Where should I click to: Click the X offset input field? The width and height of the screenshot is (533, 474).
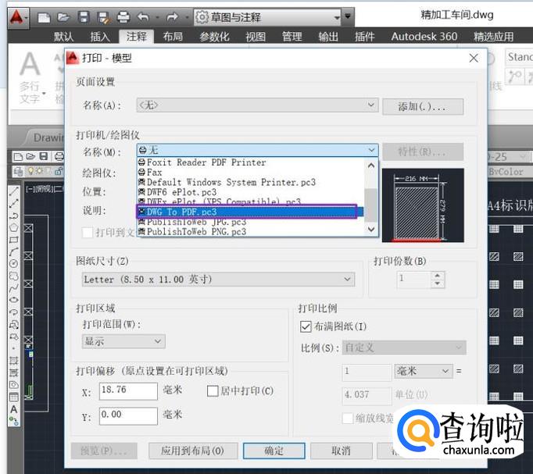(128, 390)
